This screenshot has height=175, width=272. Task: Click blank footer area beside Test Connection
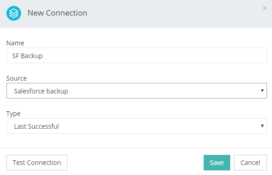click(x=135, y=163)
